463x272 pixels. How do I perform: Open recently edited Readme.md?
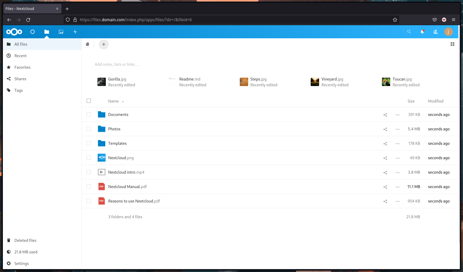pyautogui.click(x=188, y=82)
